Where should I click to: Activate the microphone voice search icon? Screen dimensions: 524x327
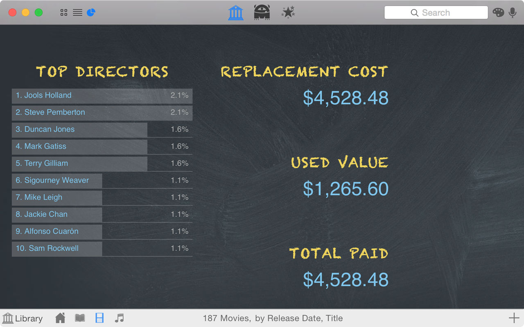(513, 13)
